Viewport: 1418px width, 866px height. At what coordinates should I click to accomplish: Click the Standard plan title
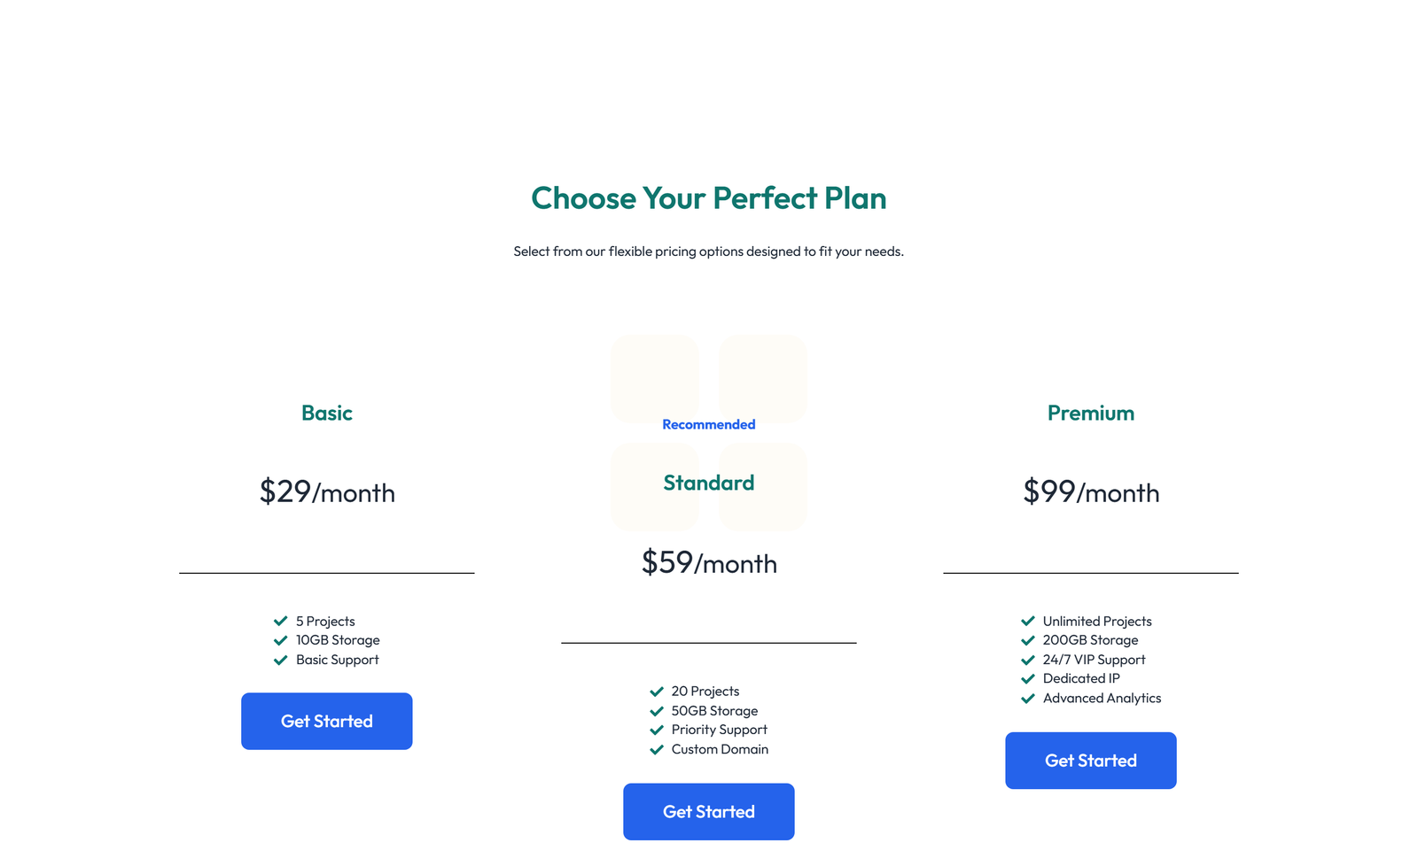708,483
